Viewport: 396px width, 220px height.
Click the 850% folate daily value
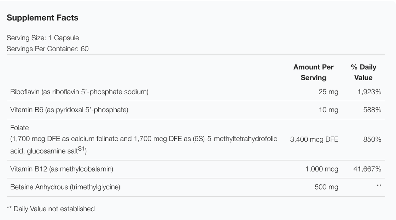(x=372, y=139)
